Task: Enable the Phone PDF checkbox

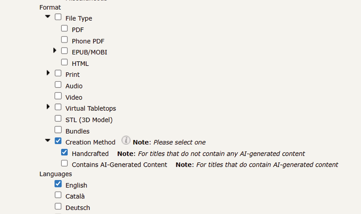Action: tap(64, 40)
